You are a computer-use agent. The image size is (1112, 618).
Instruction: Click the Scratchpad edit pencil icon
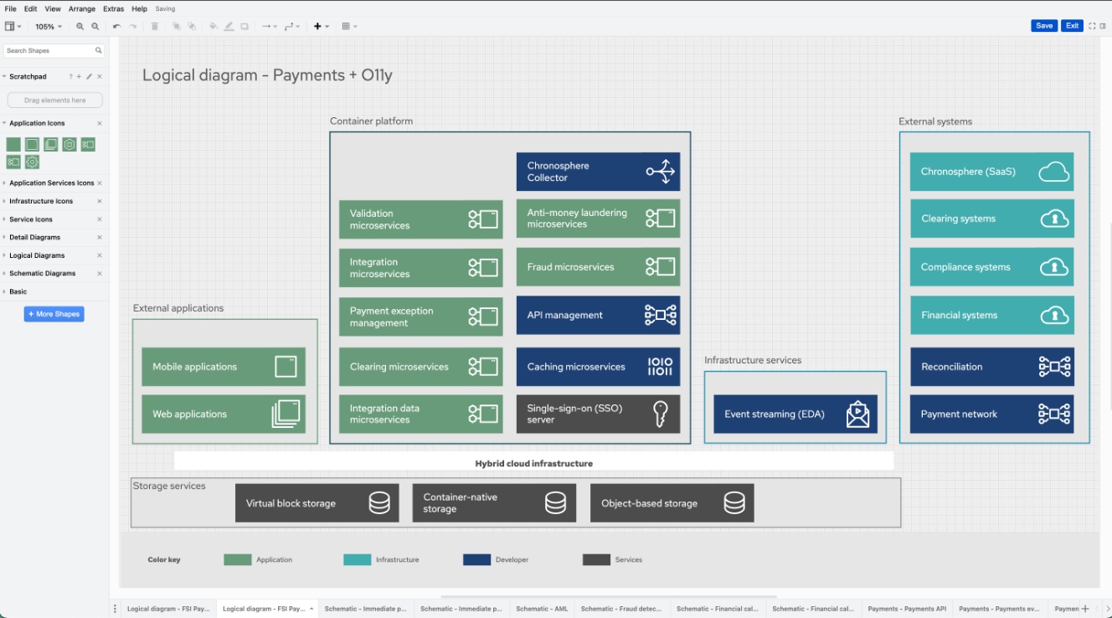88,76
